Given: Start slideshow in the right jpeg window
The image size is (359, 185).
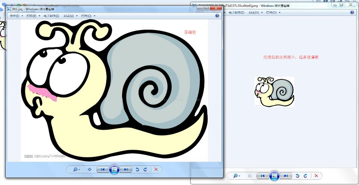Looking at the screenshot, I should tap(275, 176).
